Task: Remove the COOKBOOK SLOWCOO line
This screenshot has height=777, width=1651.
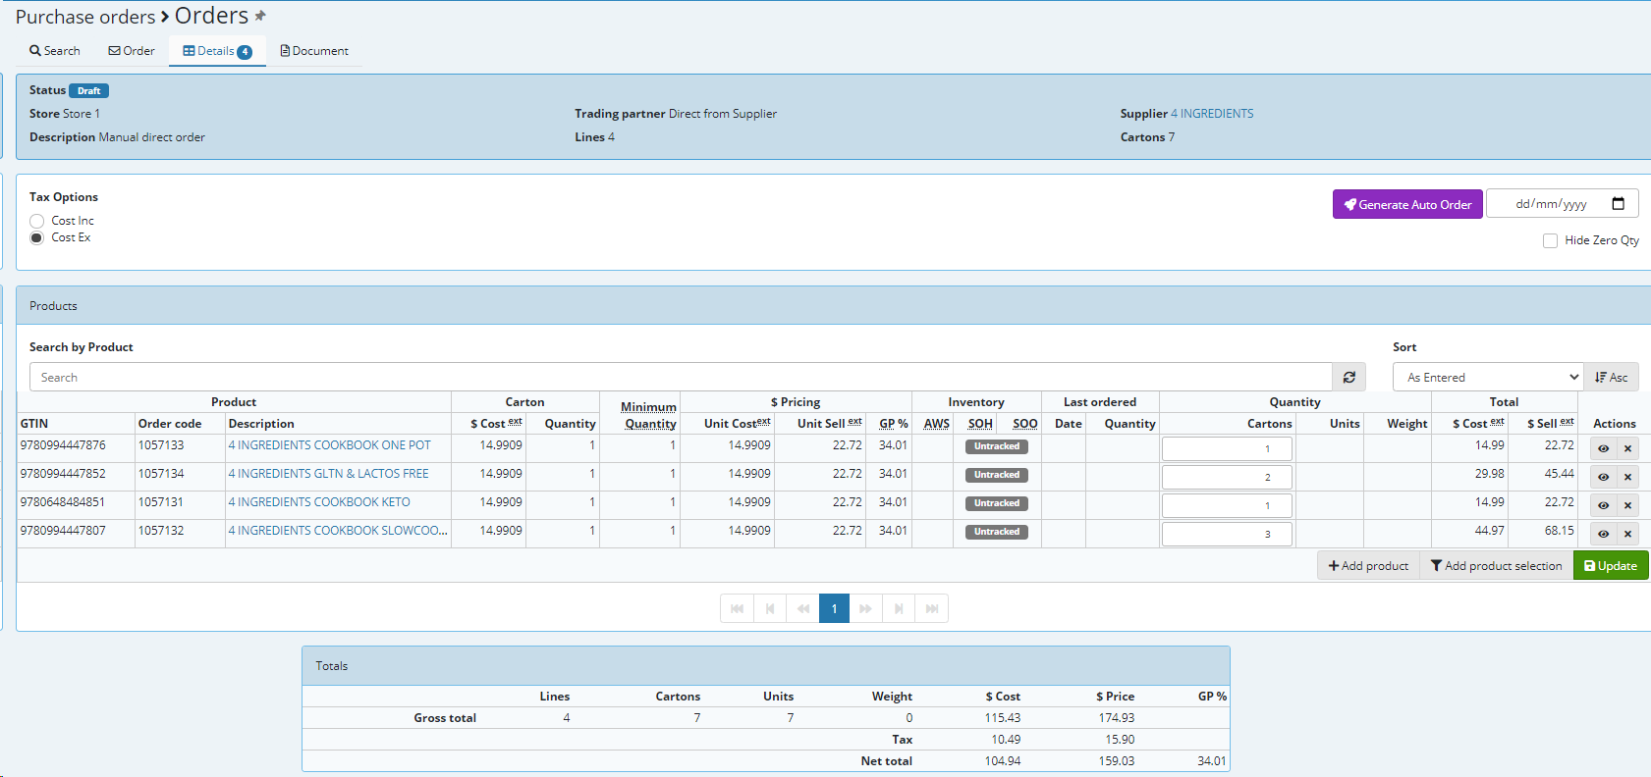Action: pyautogui.click(x=1627, y=534)
